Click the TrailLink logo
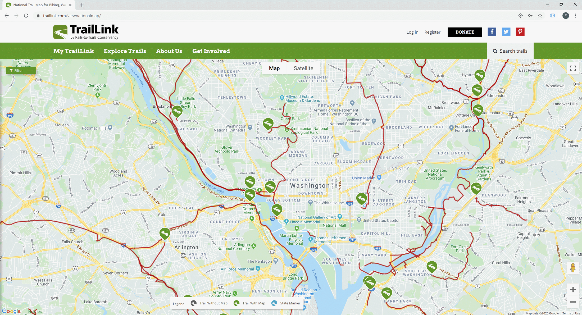 [86, 32]
